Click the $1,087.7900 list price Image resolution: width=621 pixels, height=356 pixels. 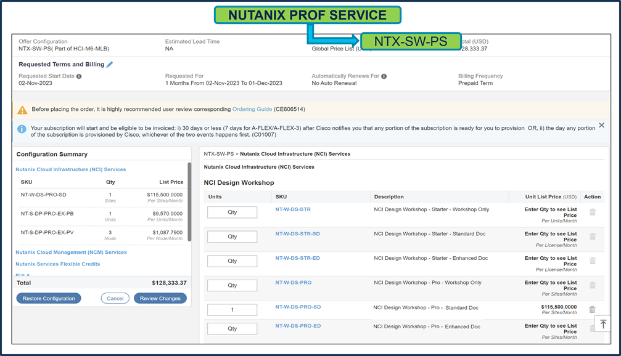[168, 233]
